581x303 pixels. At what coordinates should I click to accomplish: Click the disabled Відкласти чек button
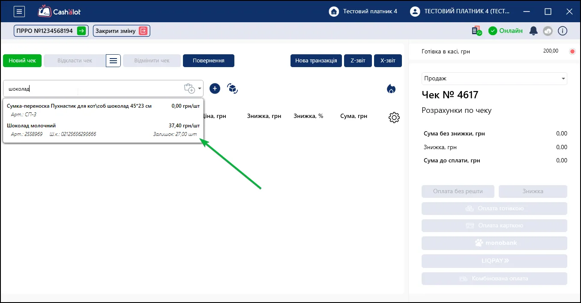coord(75,61)
